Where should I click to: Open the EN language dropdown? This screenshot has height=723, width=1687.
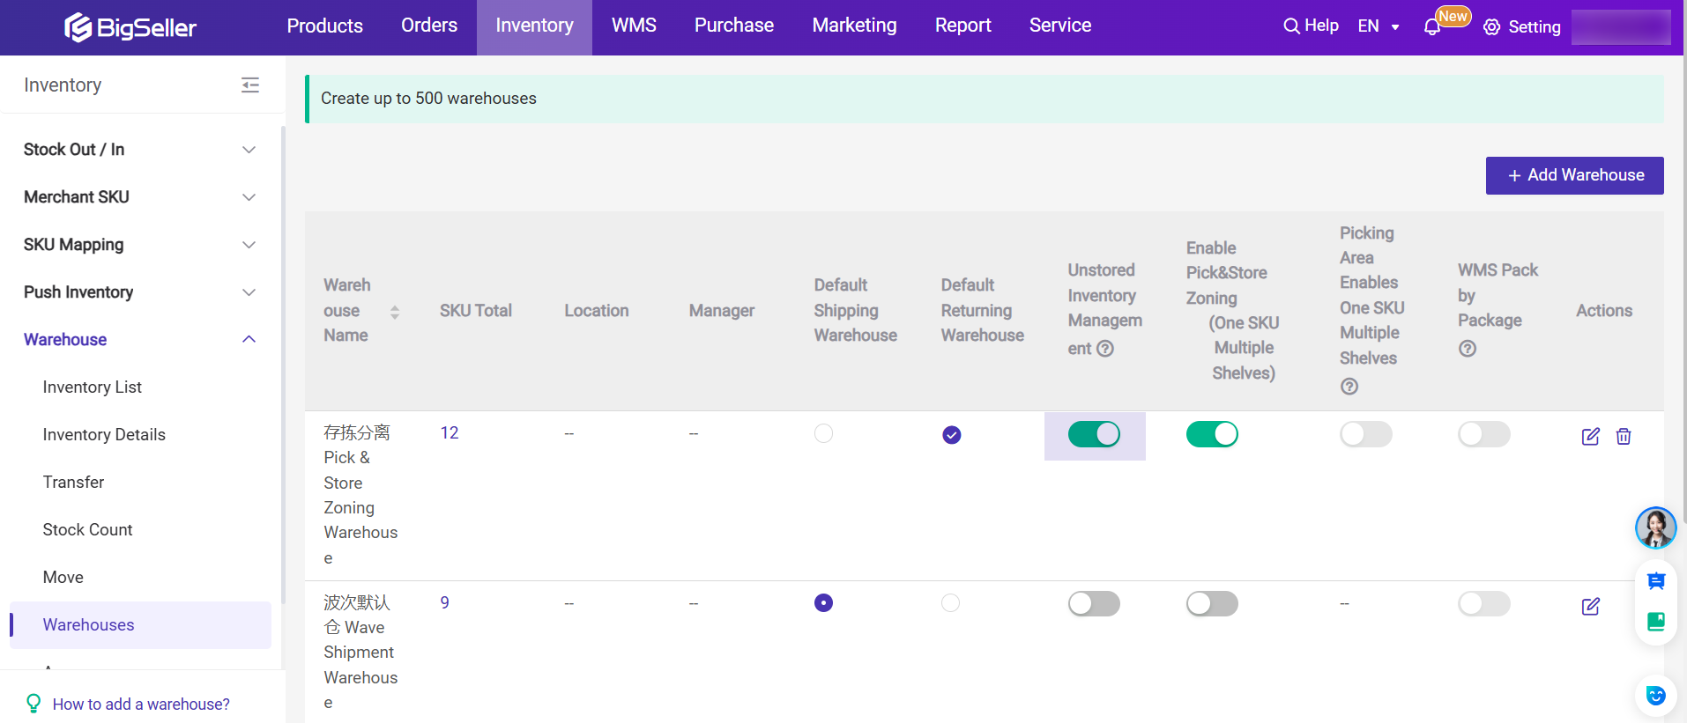pyautogui.click(x=1379, y=26)
